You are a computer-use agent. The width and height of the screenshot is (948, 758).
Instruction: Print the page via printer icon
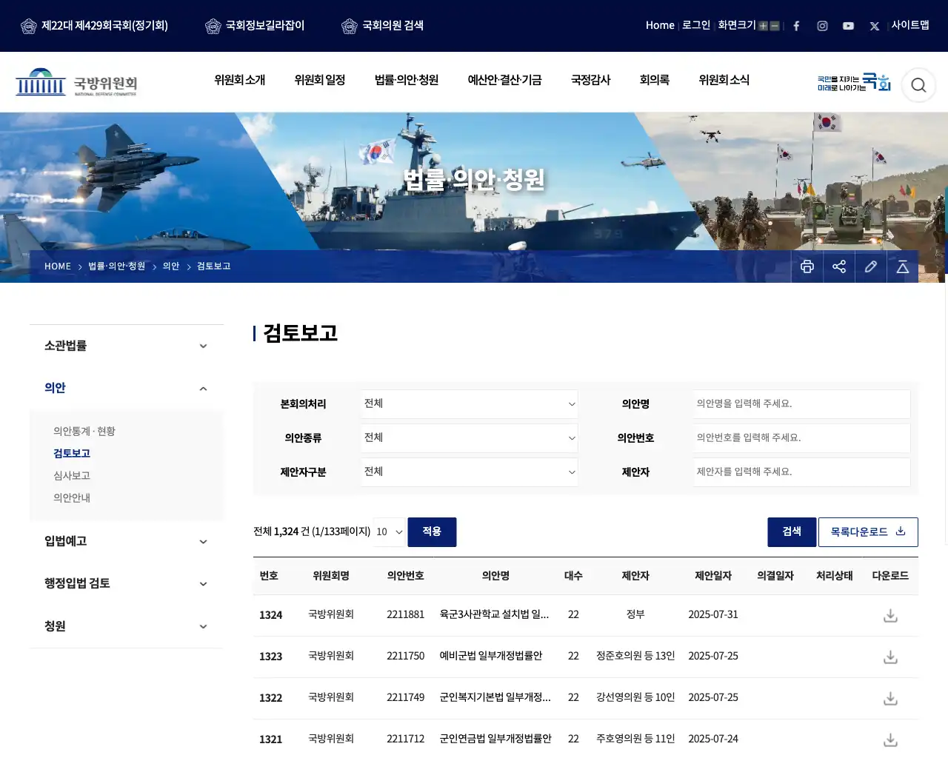[x=807, y=266]
